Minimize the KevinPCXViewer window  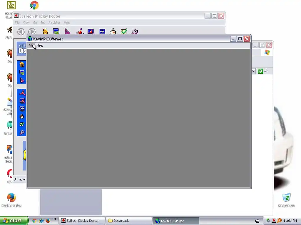point(233,39)
